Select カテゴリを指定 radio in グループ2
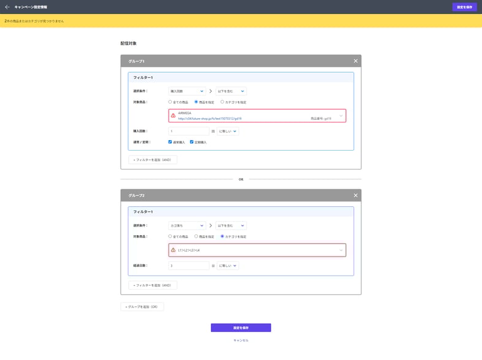This screenshot has width=482, height=360. coord(222,236)
